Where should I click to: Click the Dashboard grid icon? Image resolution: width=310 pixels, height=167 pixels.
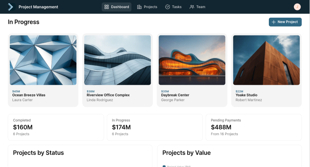[107, 7]
